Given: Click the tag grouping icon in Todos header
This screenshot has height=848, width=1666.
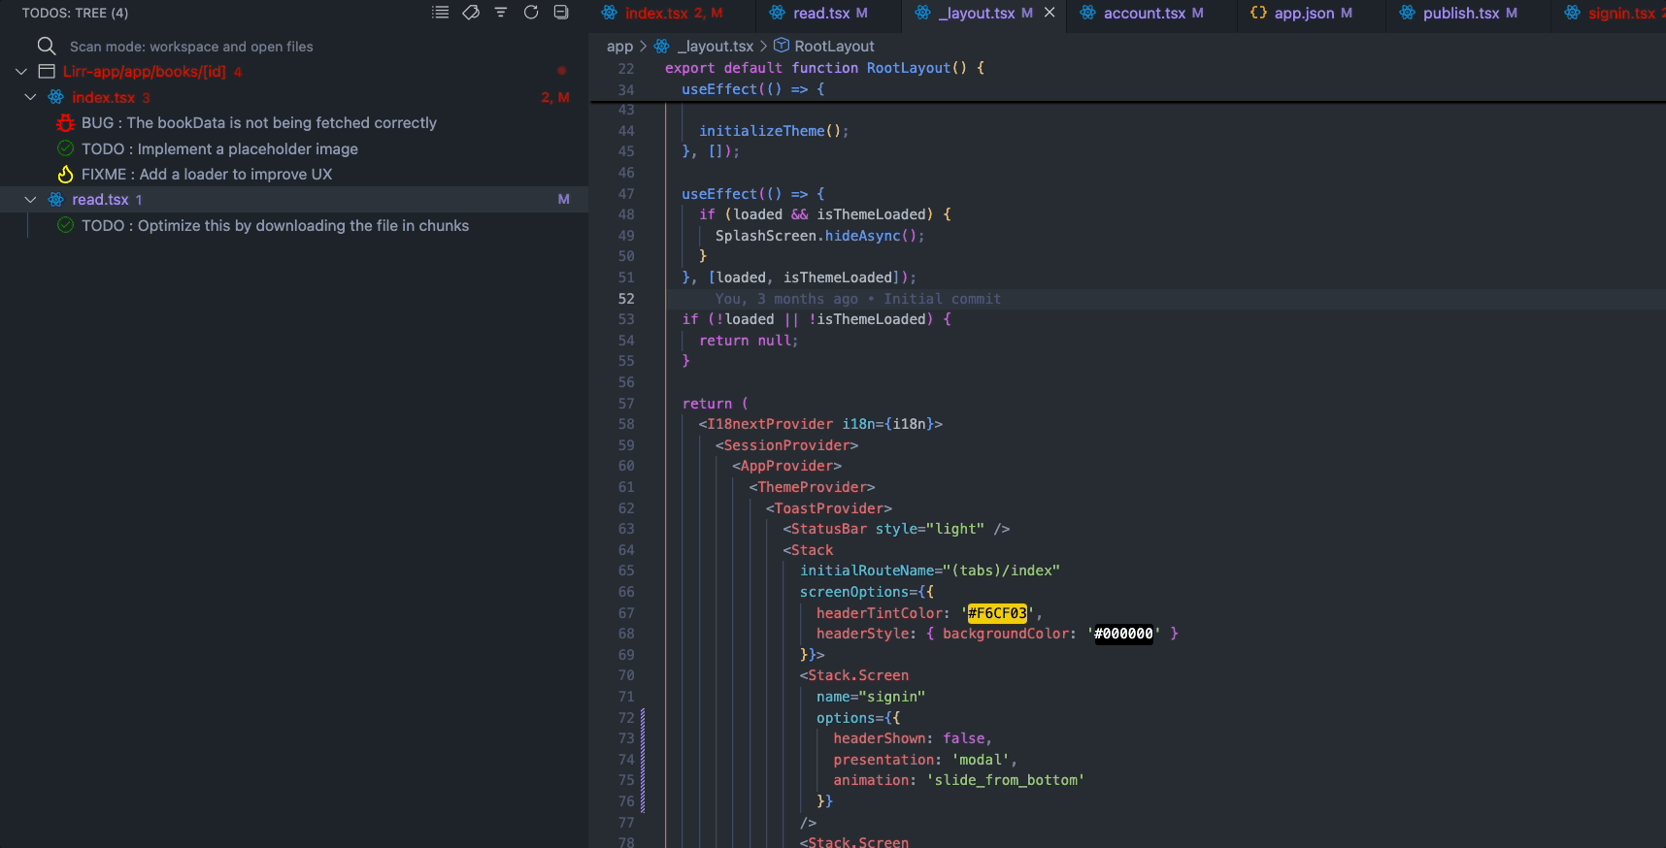Looking at the screenshot, I should tap(471, 13).
